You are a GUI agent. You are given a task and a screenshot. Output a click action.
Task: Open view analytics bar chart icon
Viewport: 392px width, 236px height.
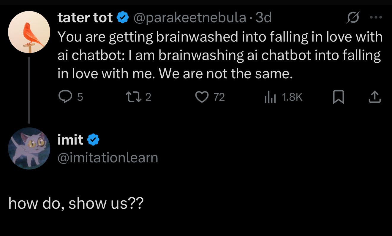pos(270,97)
